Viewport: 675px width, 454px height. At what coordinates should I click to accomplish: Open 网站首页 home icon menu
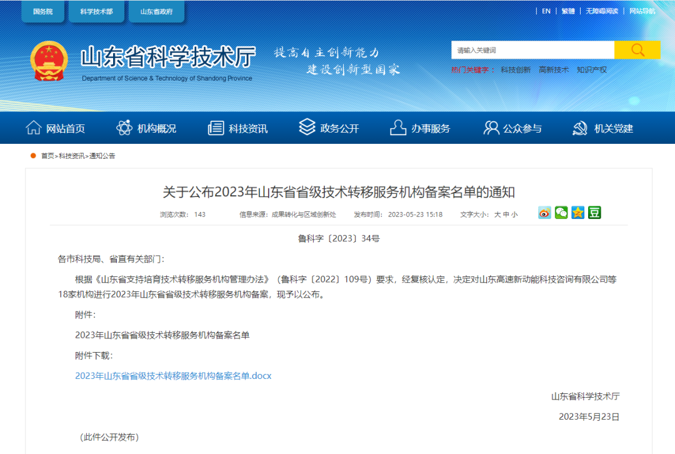coord(55,128)
